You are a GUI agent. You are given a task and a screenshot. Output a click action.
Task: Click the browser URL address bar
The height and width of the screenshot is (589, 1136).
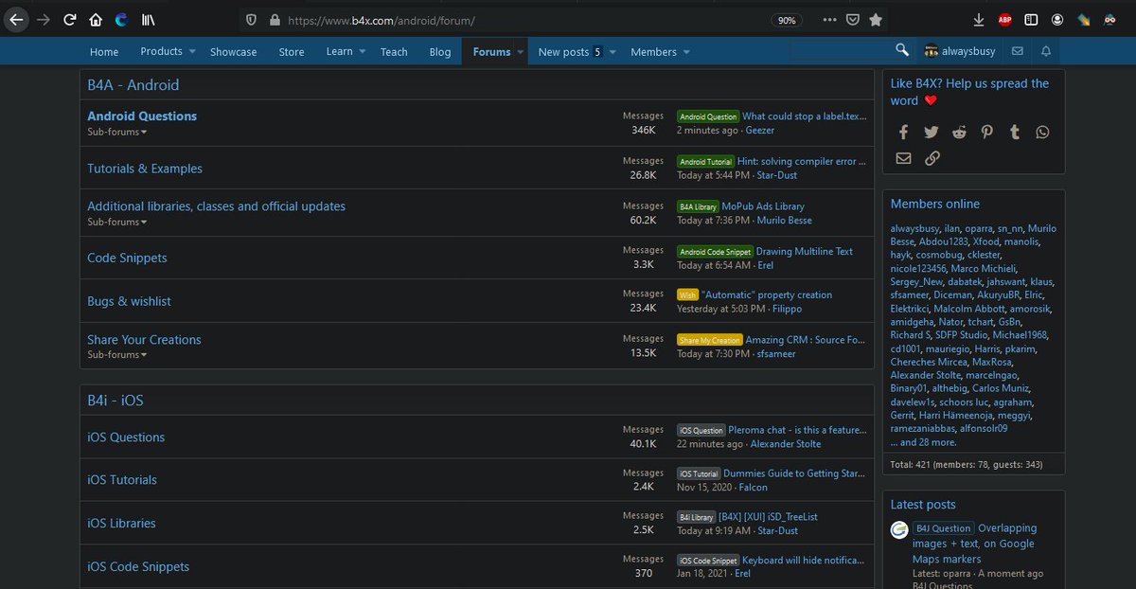pos(521,19)
